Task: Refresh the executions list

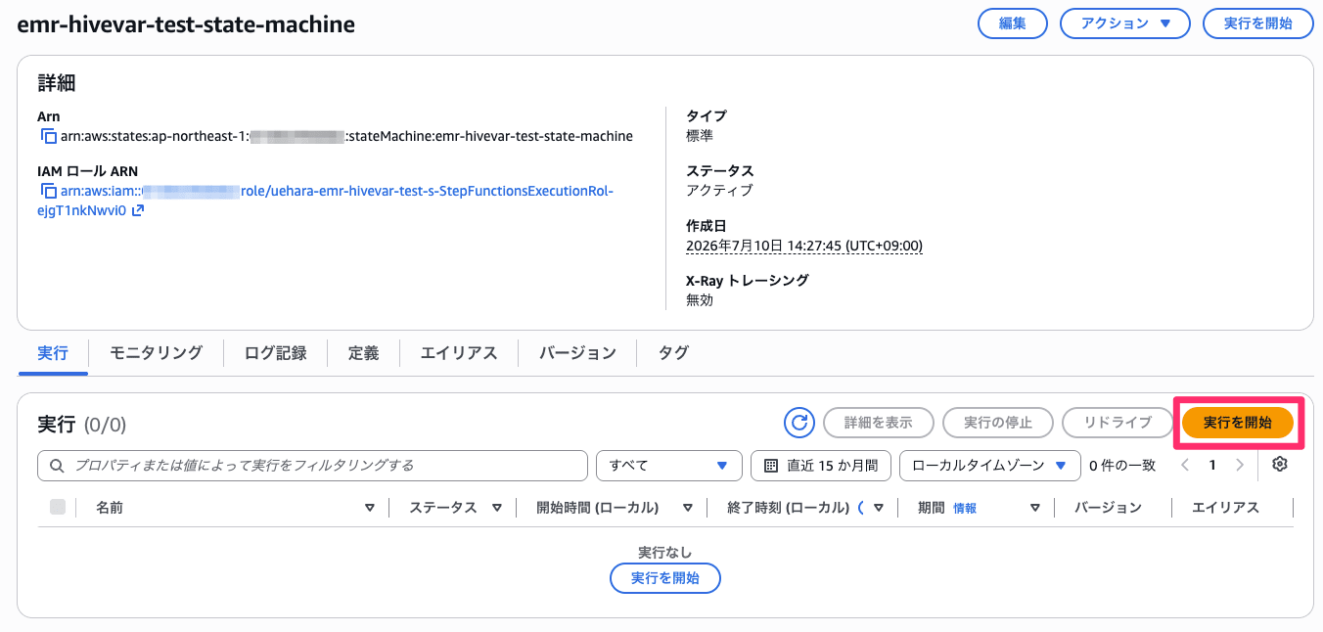Action: pos(799,423)
